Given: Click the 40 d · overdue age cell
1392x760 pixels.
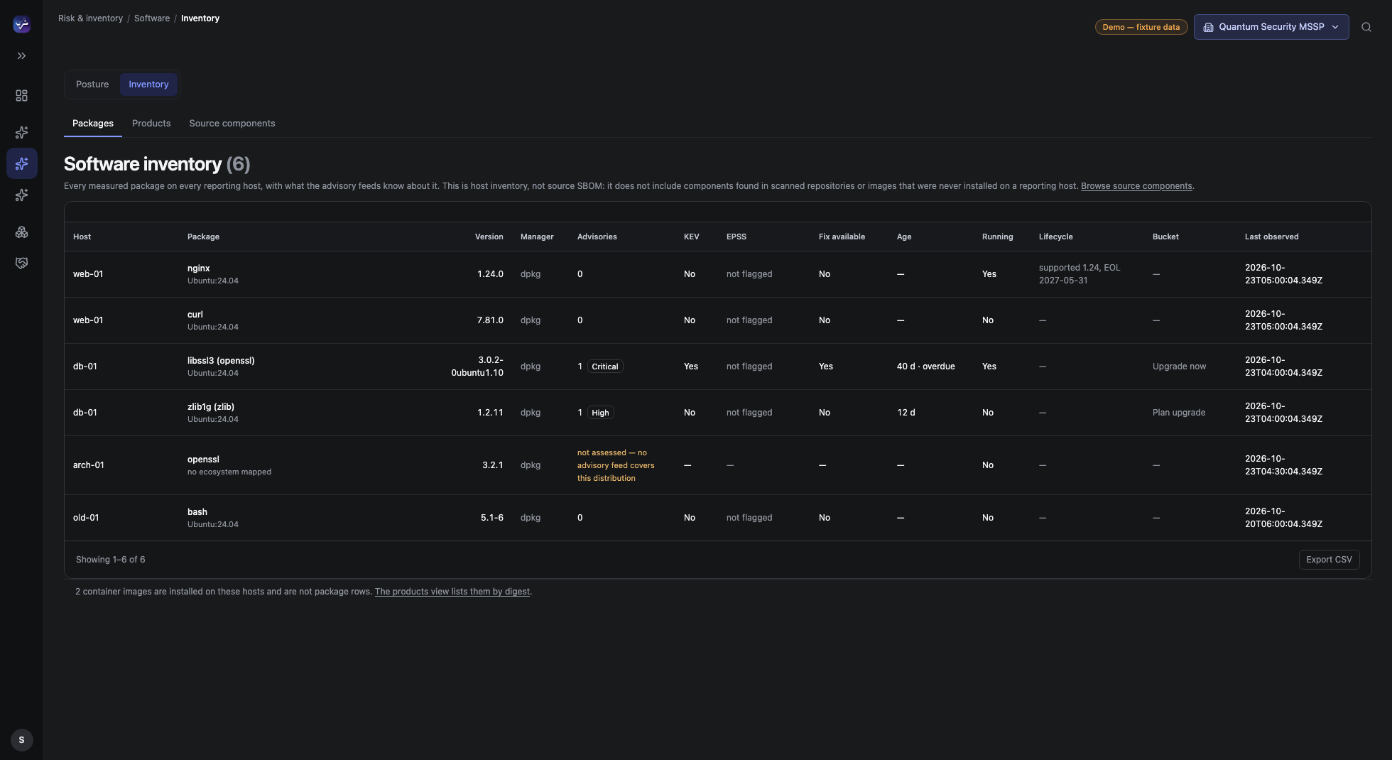Looking at the screenshot, I should [925, 367].
